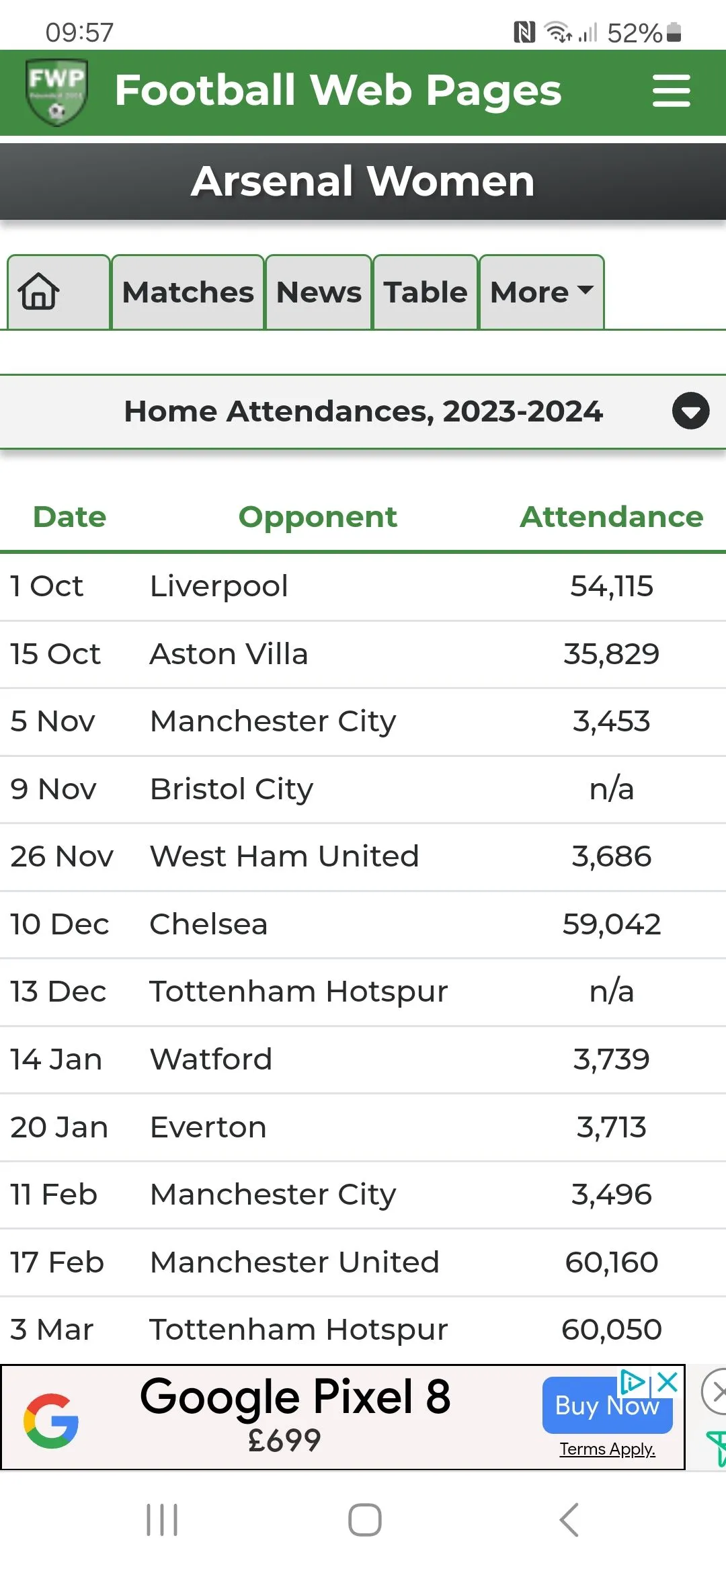
Task: Open the Terms Apply link
Action: (607, 1449)
